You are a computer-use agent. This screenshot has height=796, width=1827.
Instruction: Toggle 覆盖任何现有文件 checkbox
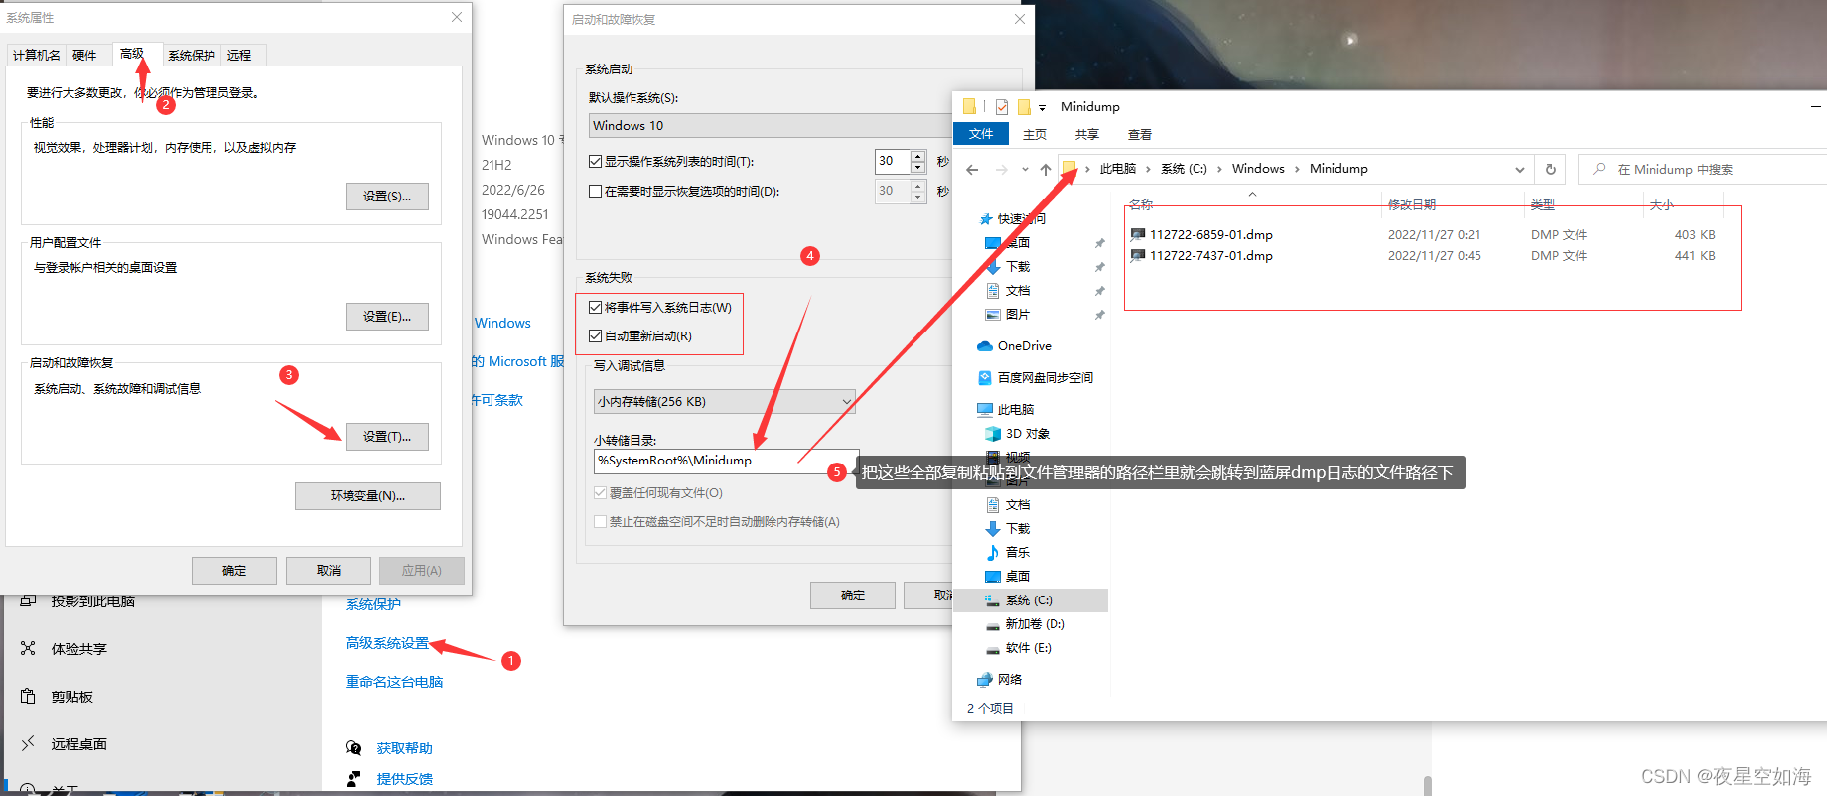601,493
